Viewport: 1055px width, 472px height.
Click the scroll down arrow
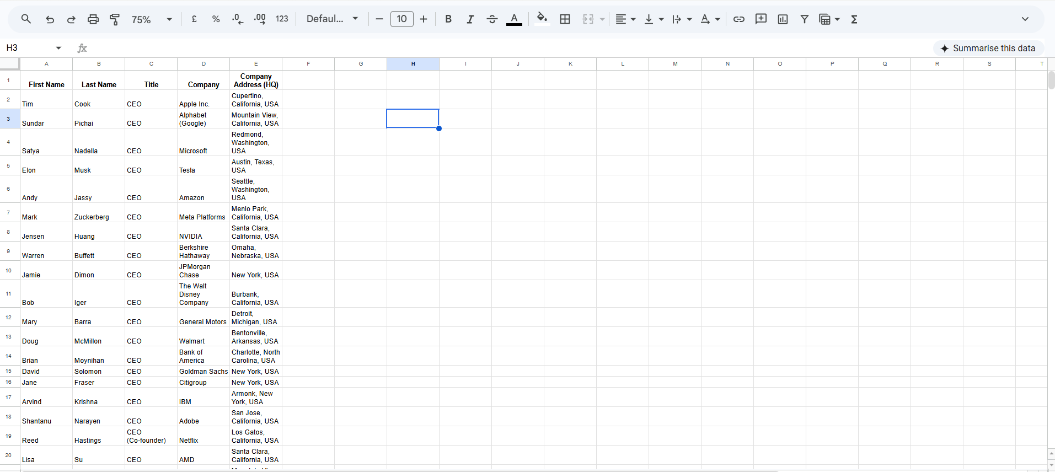coord(1051,465)
